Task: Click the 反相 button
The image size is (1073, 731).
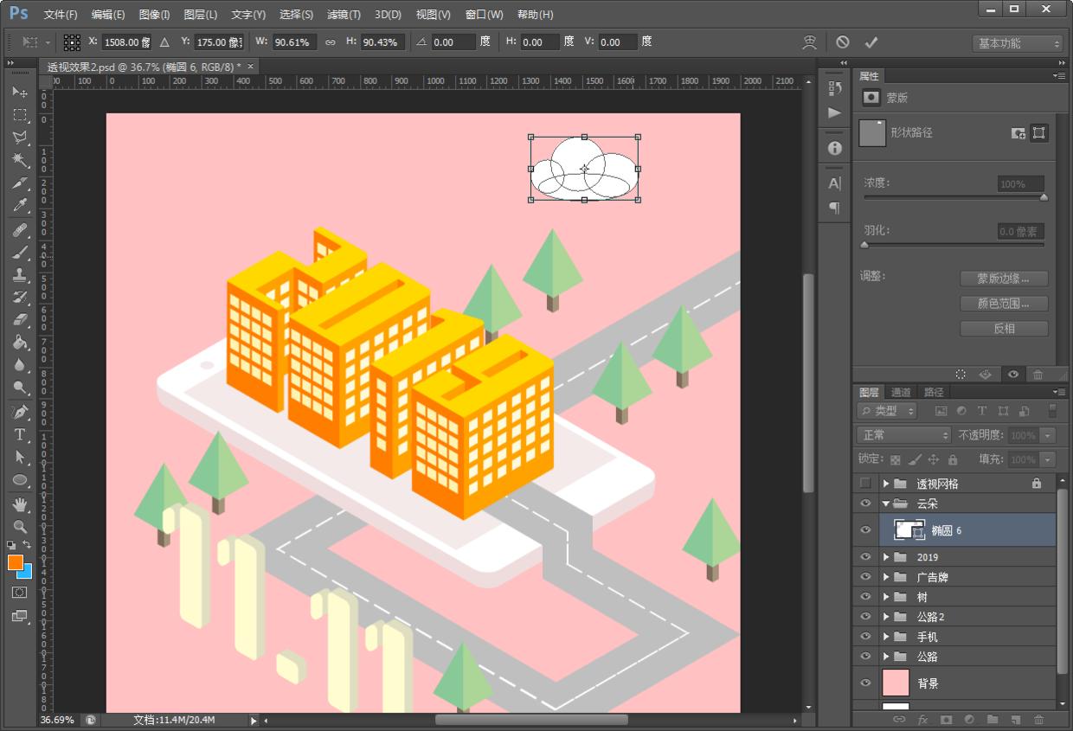Action: 1004,329
